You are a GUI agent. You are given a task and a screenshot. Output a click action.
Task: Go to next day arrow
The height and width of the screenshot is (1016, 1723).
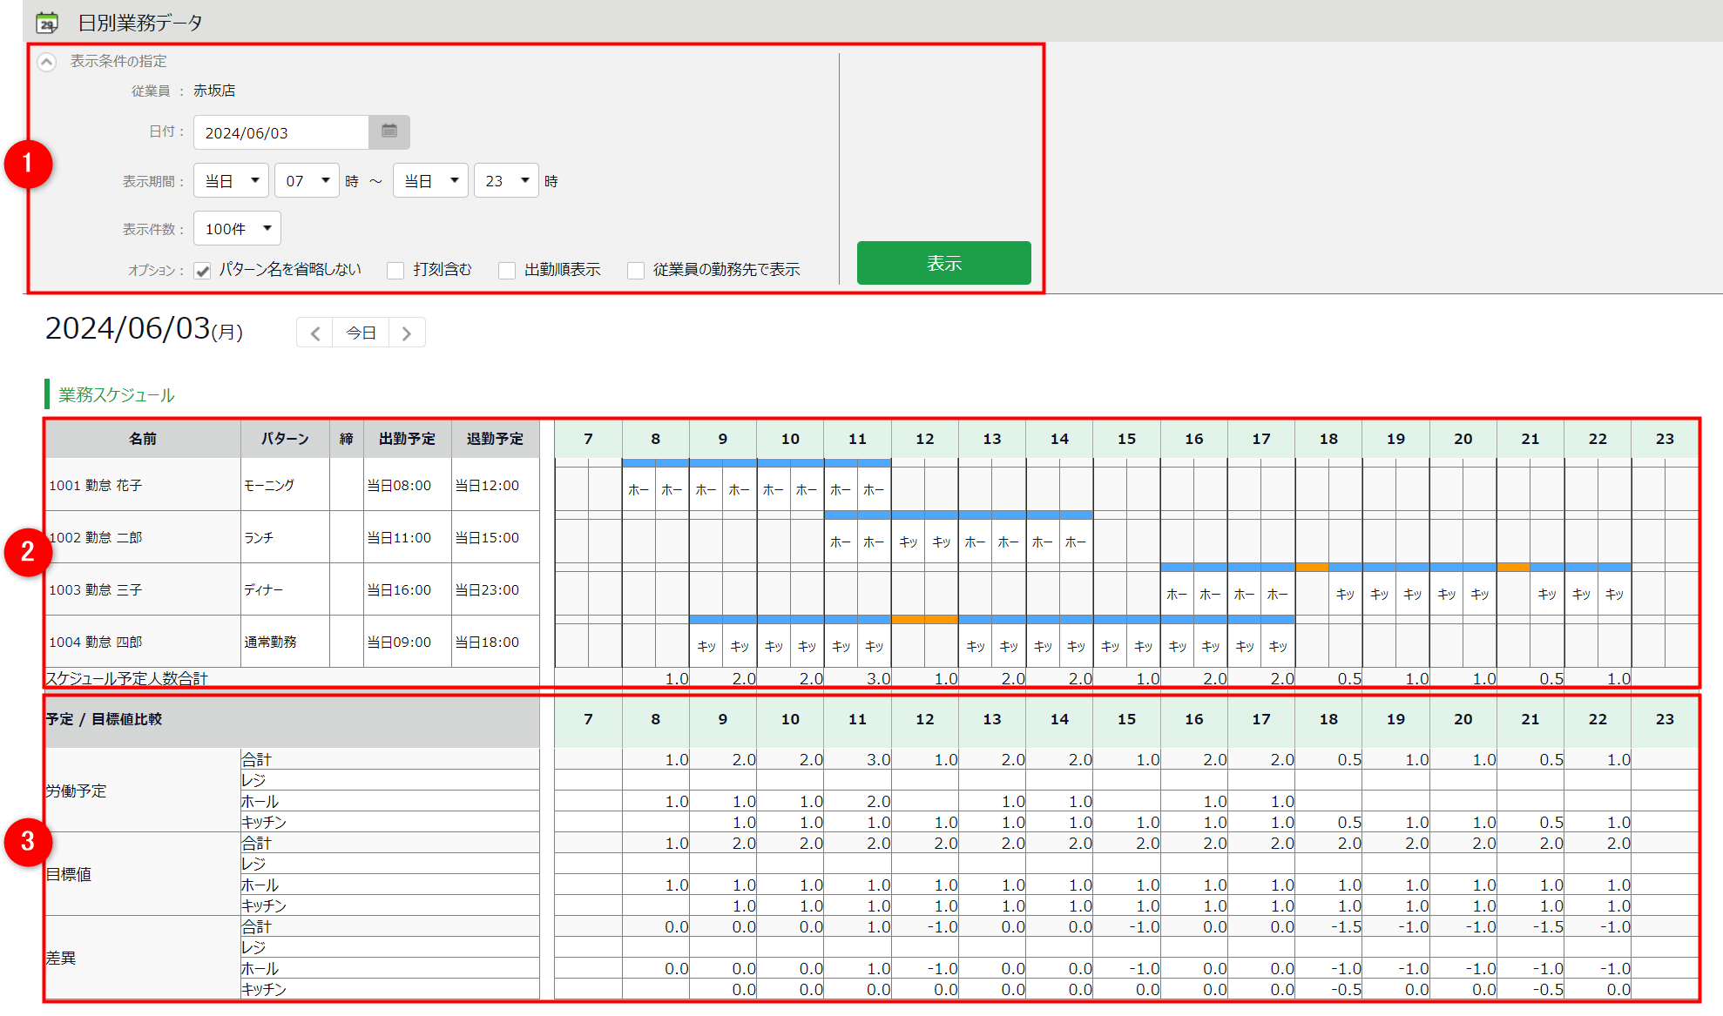click(406, 333)
